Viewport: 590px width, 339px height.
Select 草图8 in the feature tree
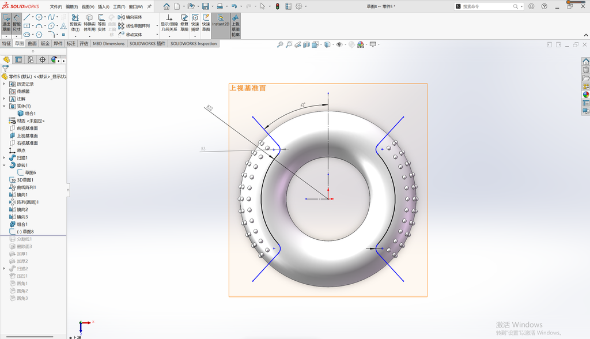click(25, 232)
